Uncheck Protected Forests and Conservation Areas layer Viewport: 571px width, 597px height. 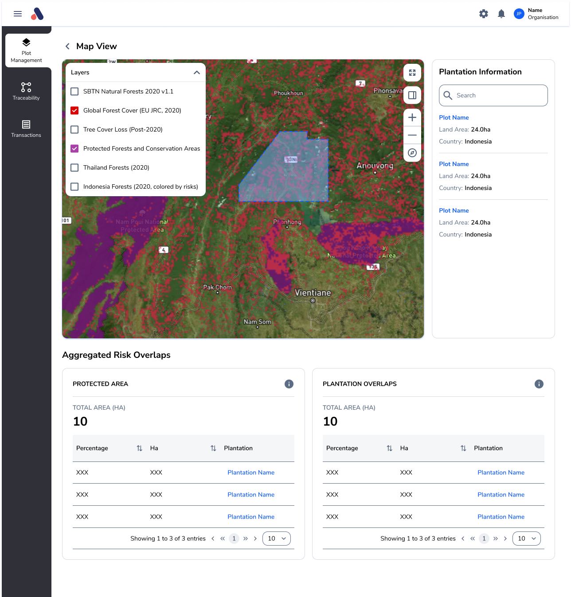coord(74,148)
